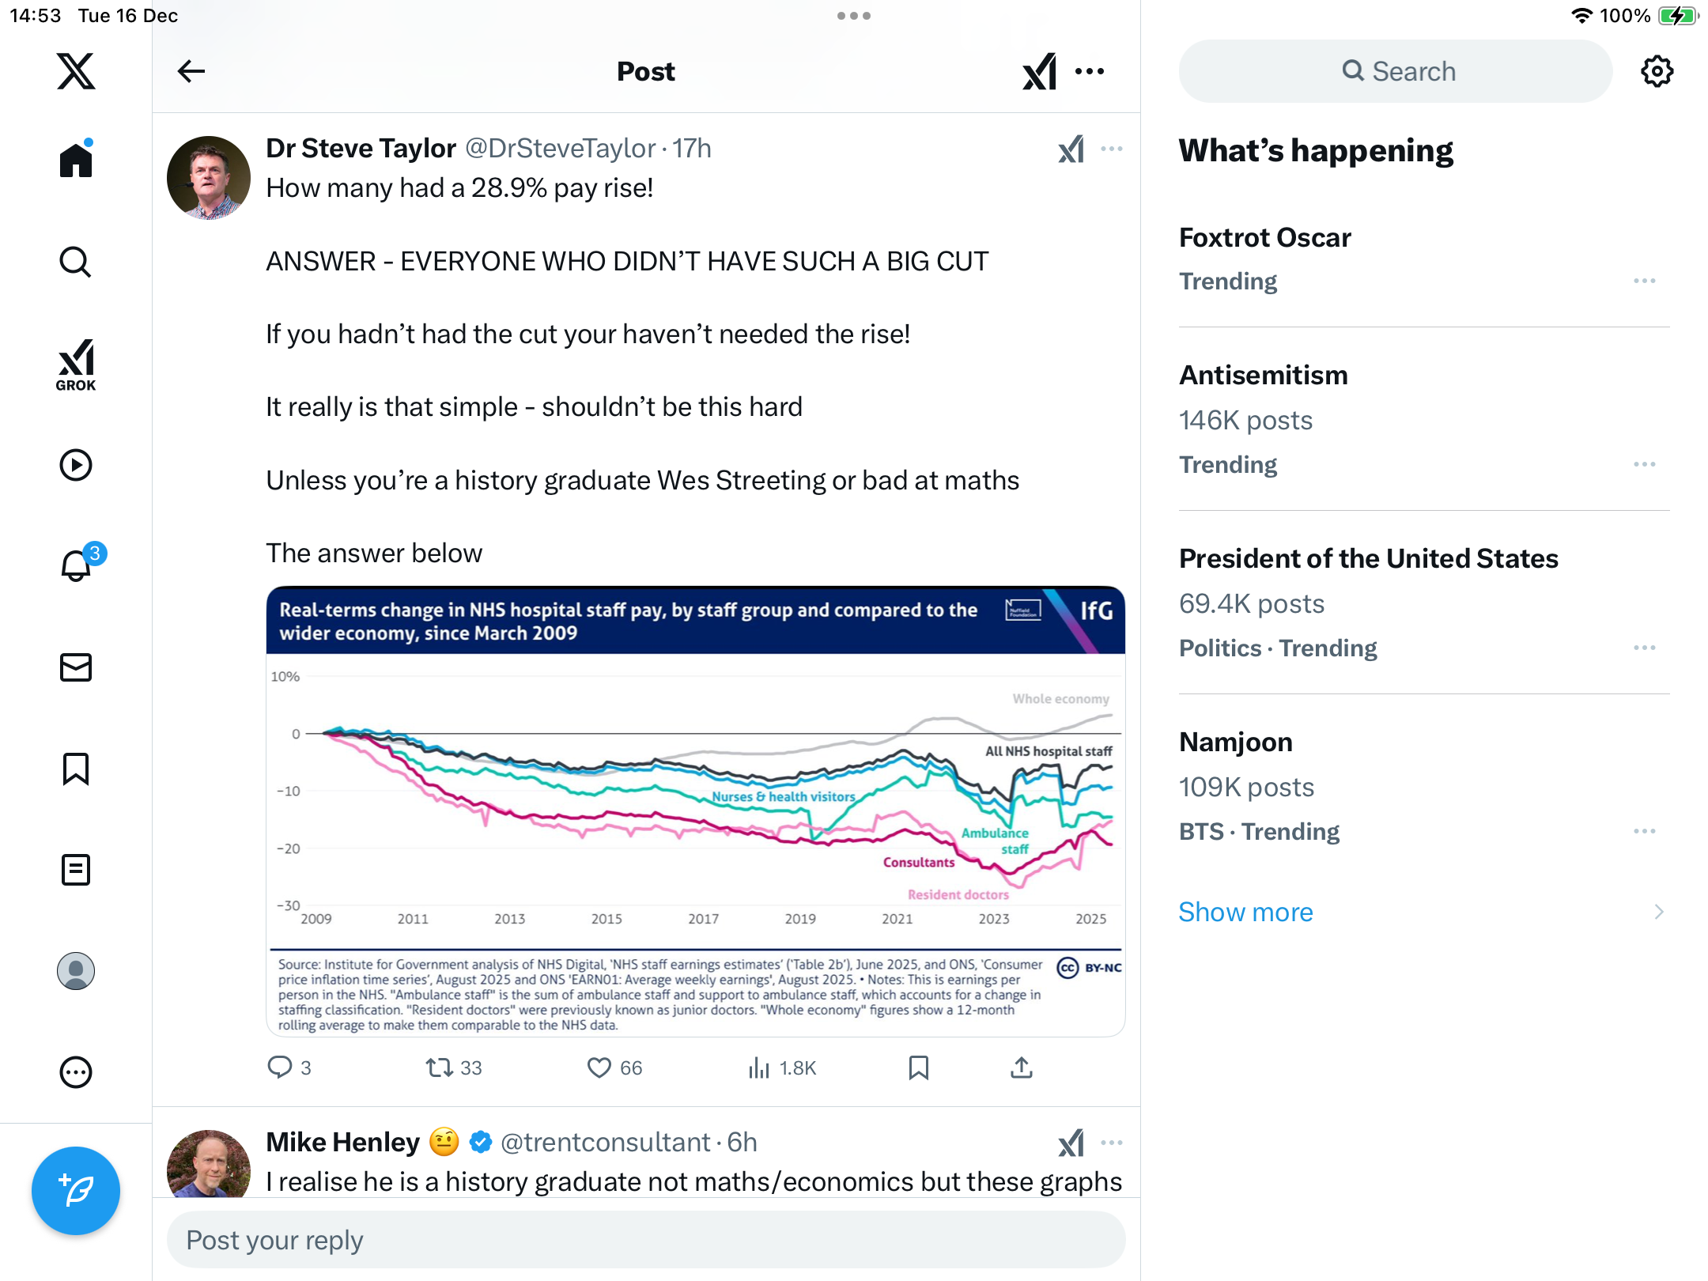Open the Antisemitism trending topic

1263,375
